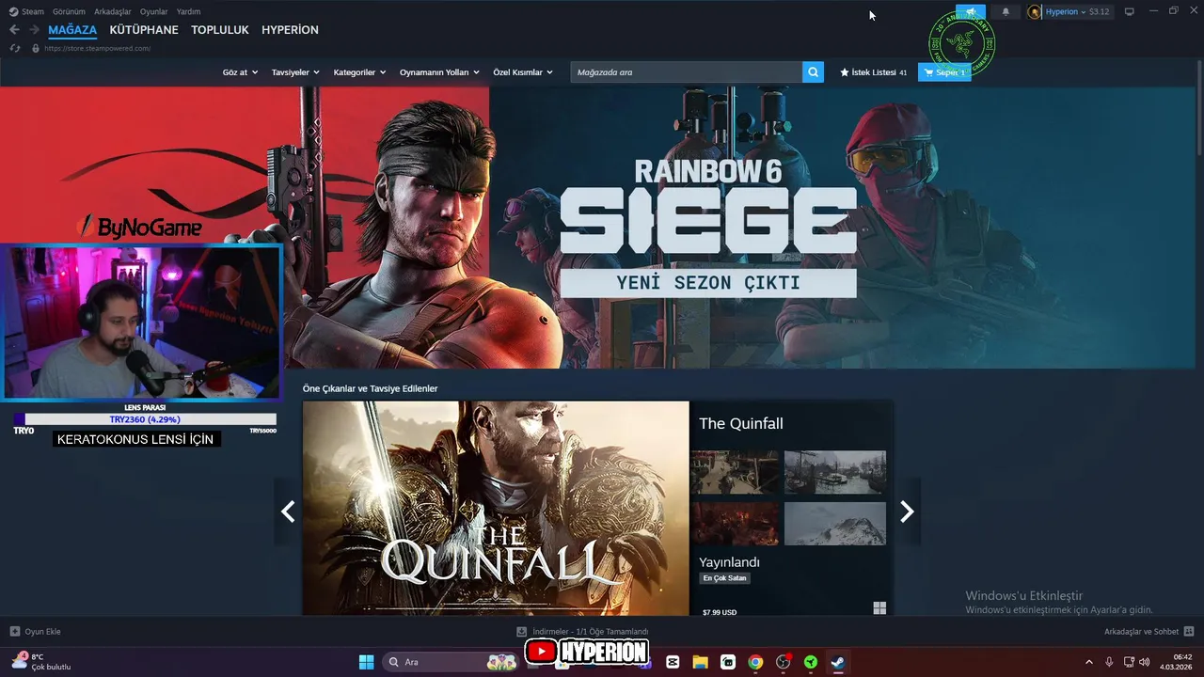Select the Quinfall fire screenshot thumbnail
Viewport: 1204px width, 677px height.
click(x=735, y=523)
